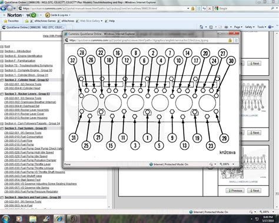Open the Norton Cards & Log-ins icon

tap(47, 15)
